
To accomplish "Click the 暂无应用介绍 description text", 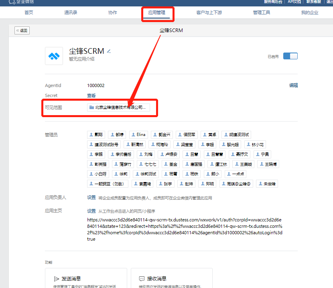I will [x=81, y=59].
